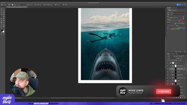
Task: Open the Edit Toolbar ellipsis menu
Action: (x=4, y=28)
